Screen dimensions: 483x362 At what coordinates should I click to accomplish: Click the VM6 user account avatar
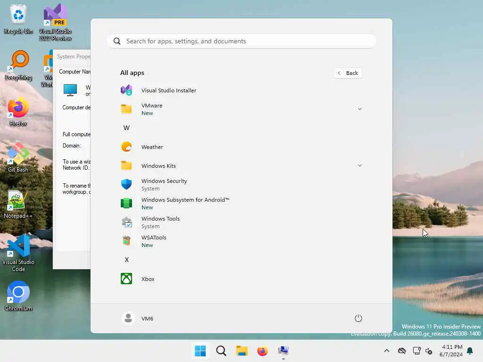[128, 318]
